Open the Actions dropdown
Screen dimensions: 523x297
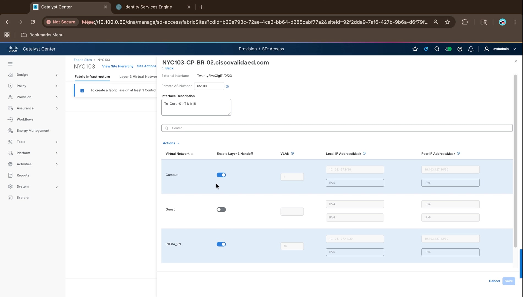(171, 143)
